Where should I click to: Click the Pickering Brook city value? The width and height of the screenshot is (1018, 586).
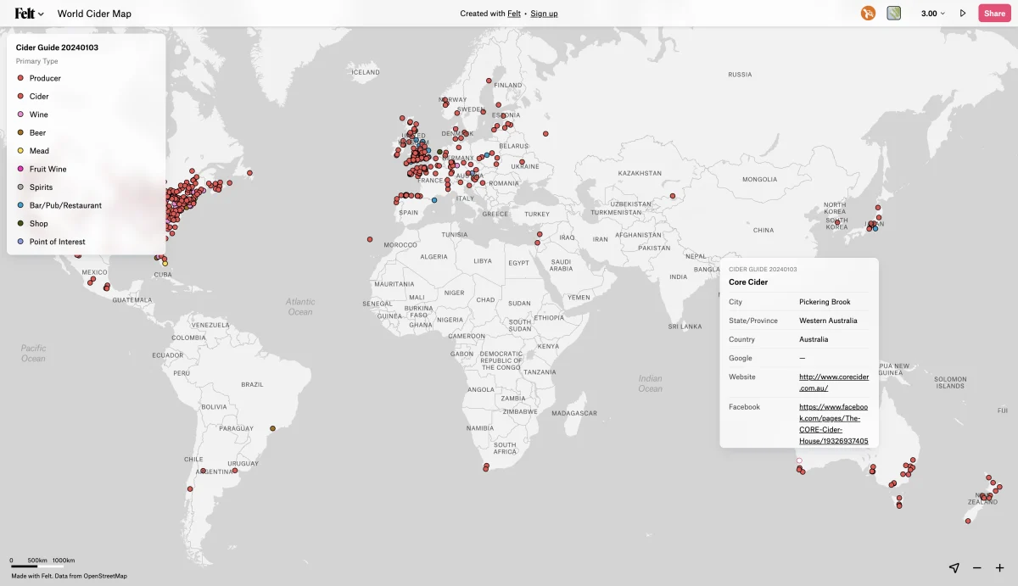pos(825,302)
